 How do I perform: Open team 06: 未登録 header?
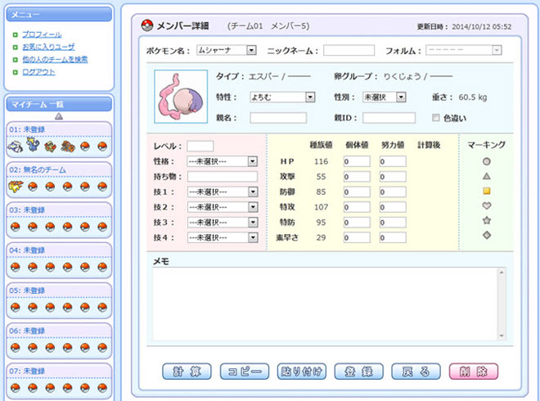point(27,331)
